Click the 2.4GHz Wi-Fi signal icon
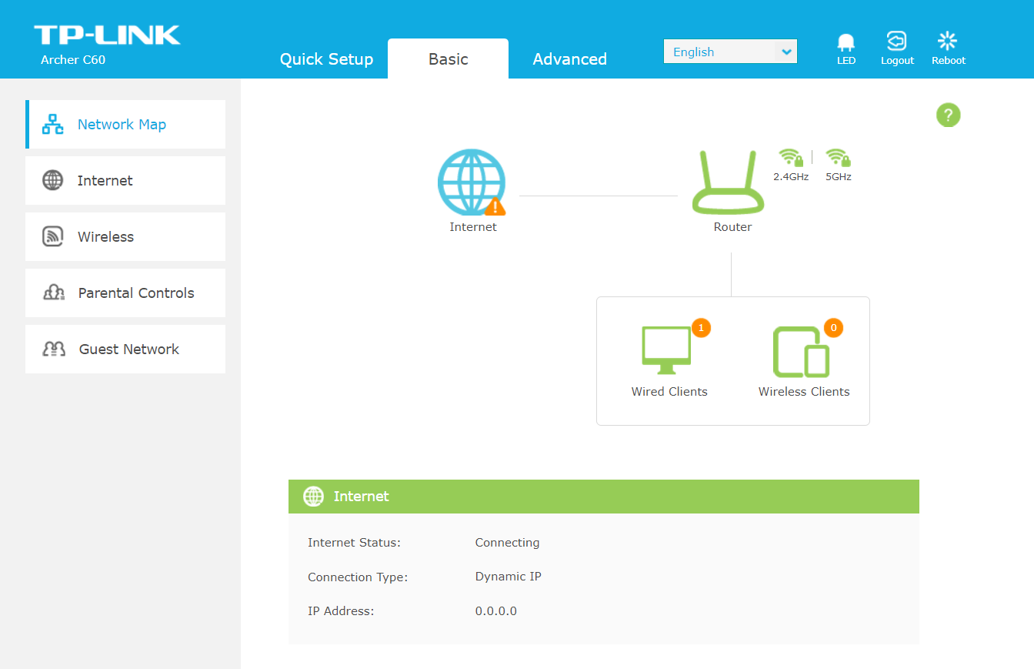Viewport: 1034px width, 669px height. (x=790, y=158)
